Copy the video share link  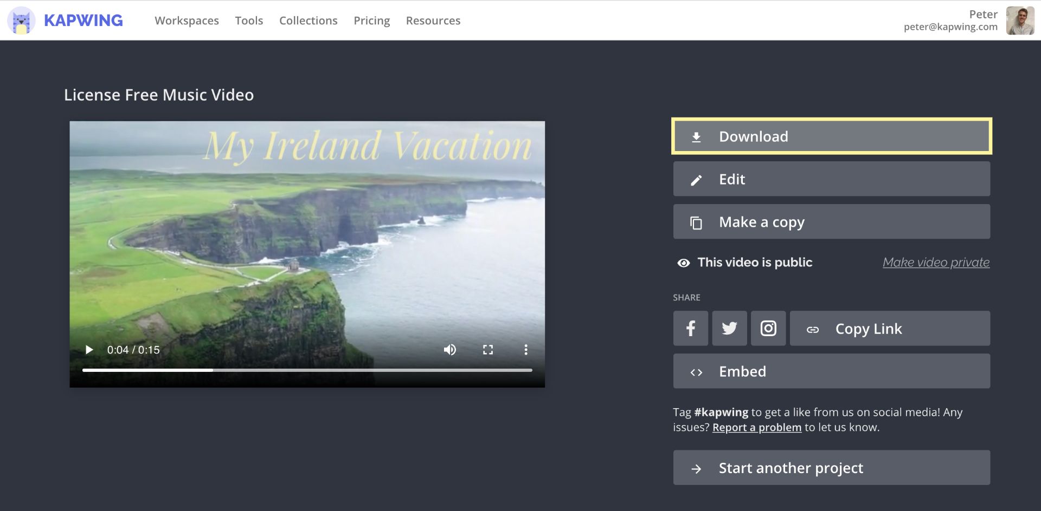click(889, 329)
